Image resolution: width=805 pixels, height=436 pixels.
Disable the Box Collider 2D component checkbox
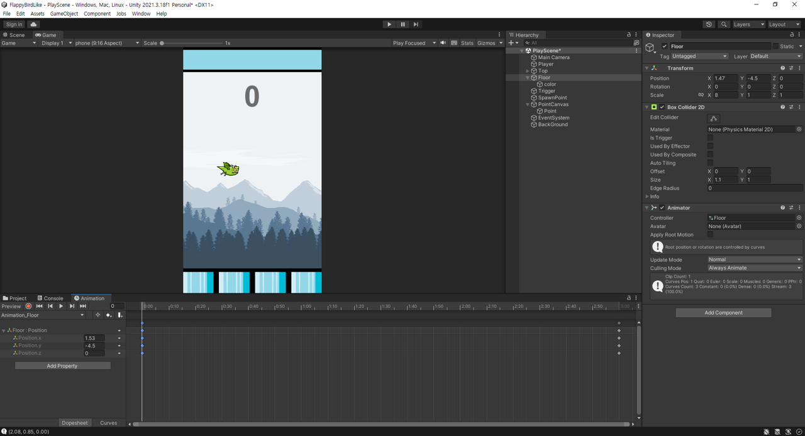pyautogui.click(x=662, y=107)
